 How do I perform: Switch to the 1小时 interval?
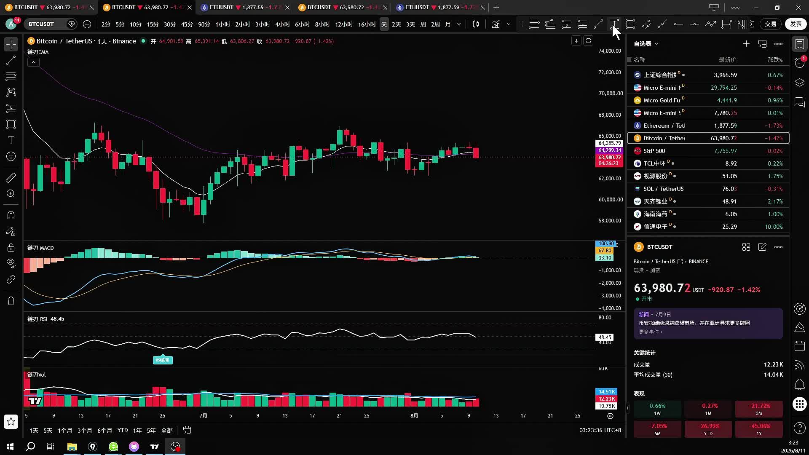coord(222,24)
